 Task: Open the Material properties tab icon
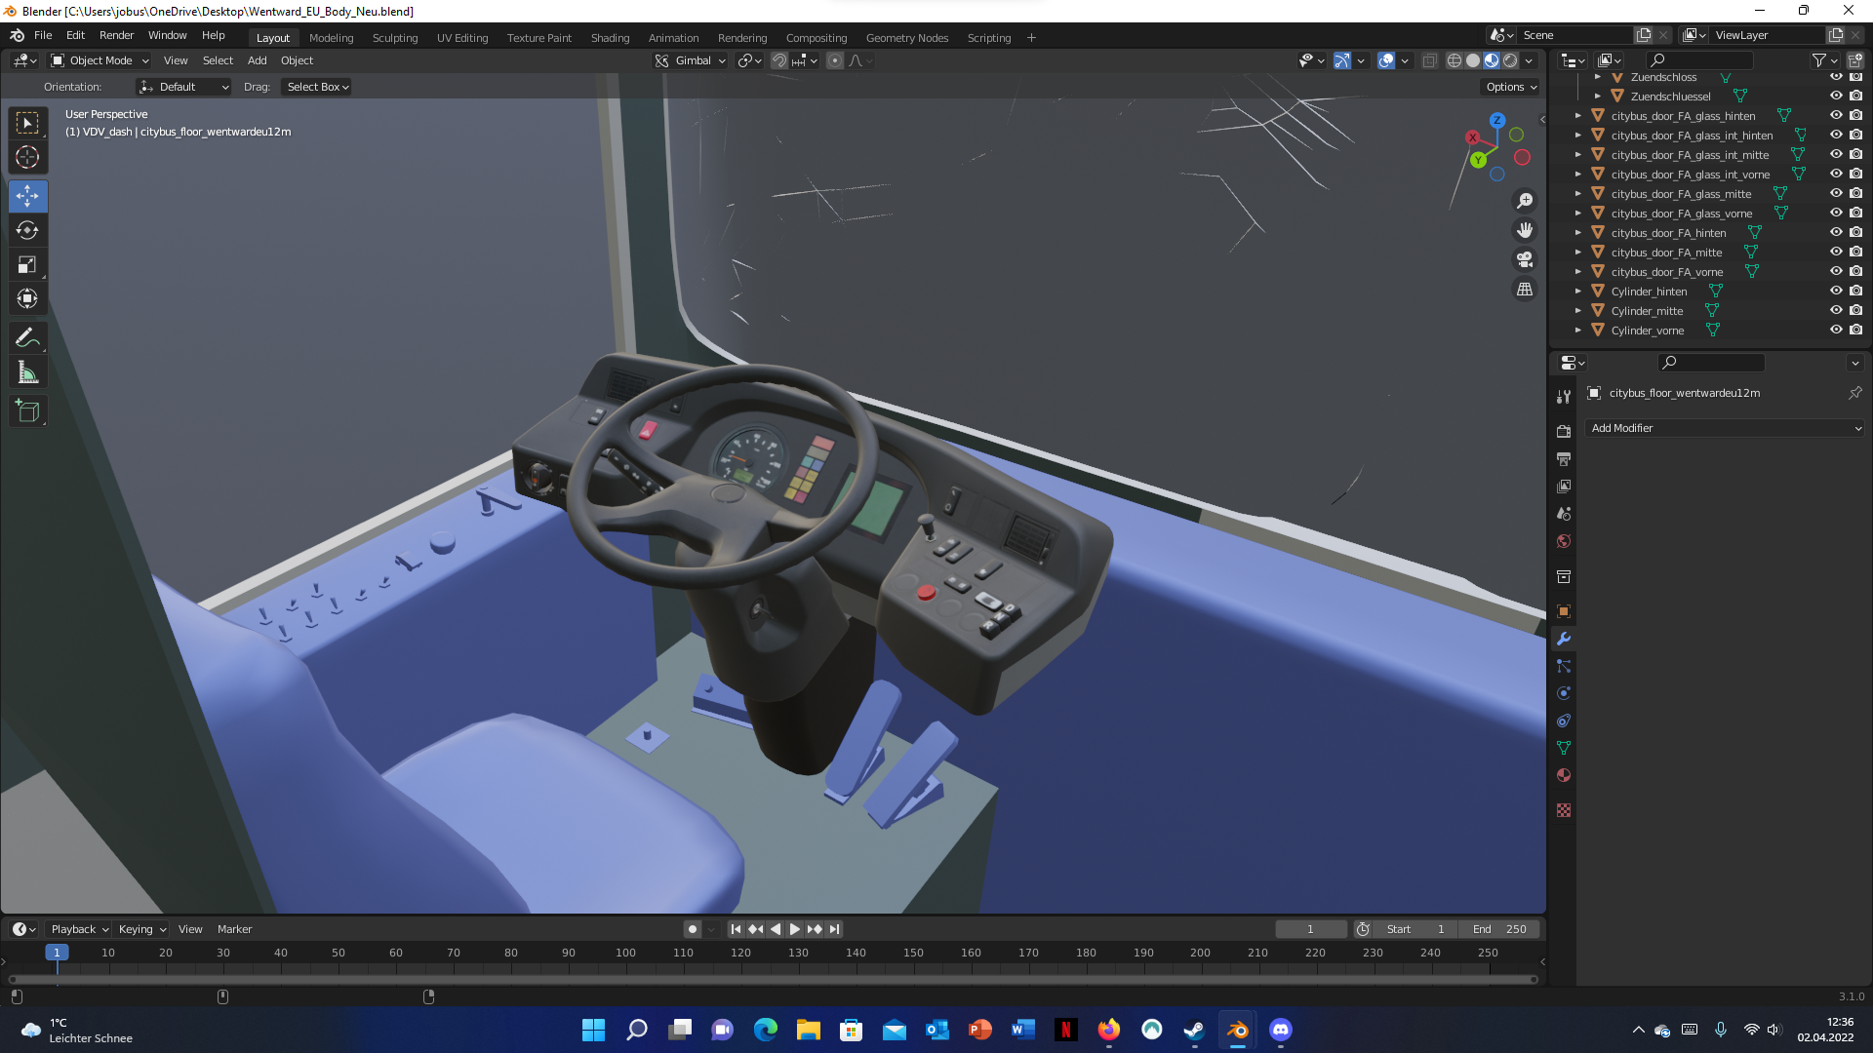point(1564,776)
